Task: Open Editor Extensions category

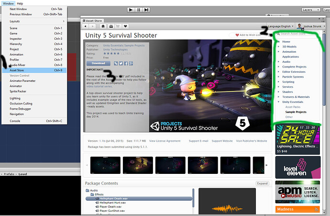Action: click(294, 72)
